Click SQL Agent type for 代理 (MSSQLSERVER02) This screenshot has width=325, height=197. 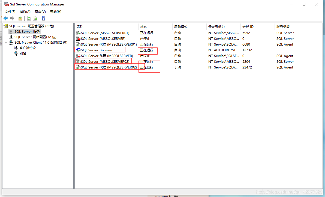tap(285, 67)
